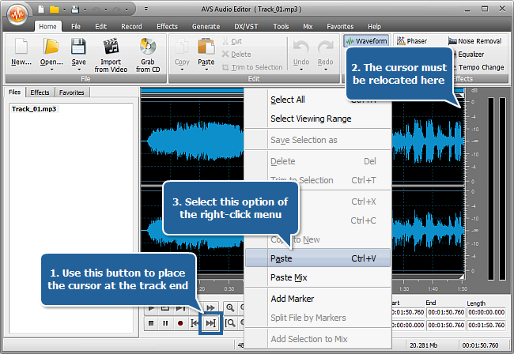This screenshot has height=354, width=514.
Task: Open the Favorites ribbon tab
Action: [340, 27]
